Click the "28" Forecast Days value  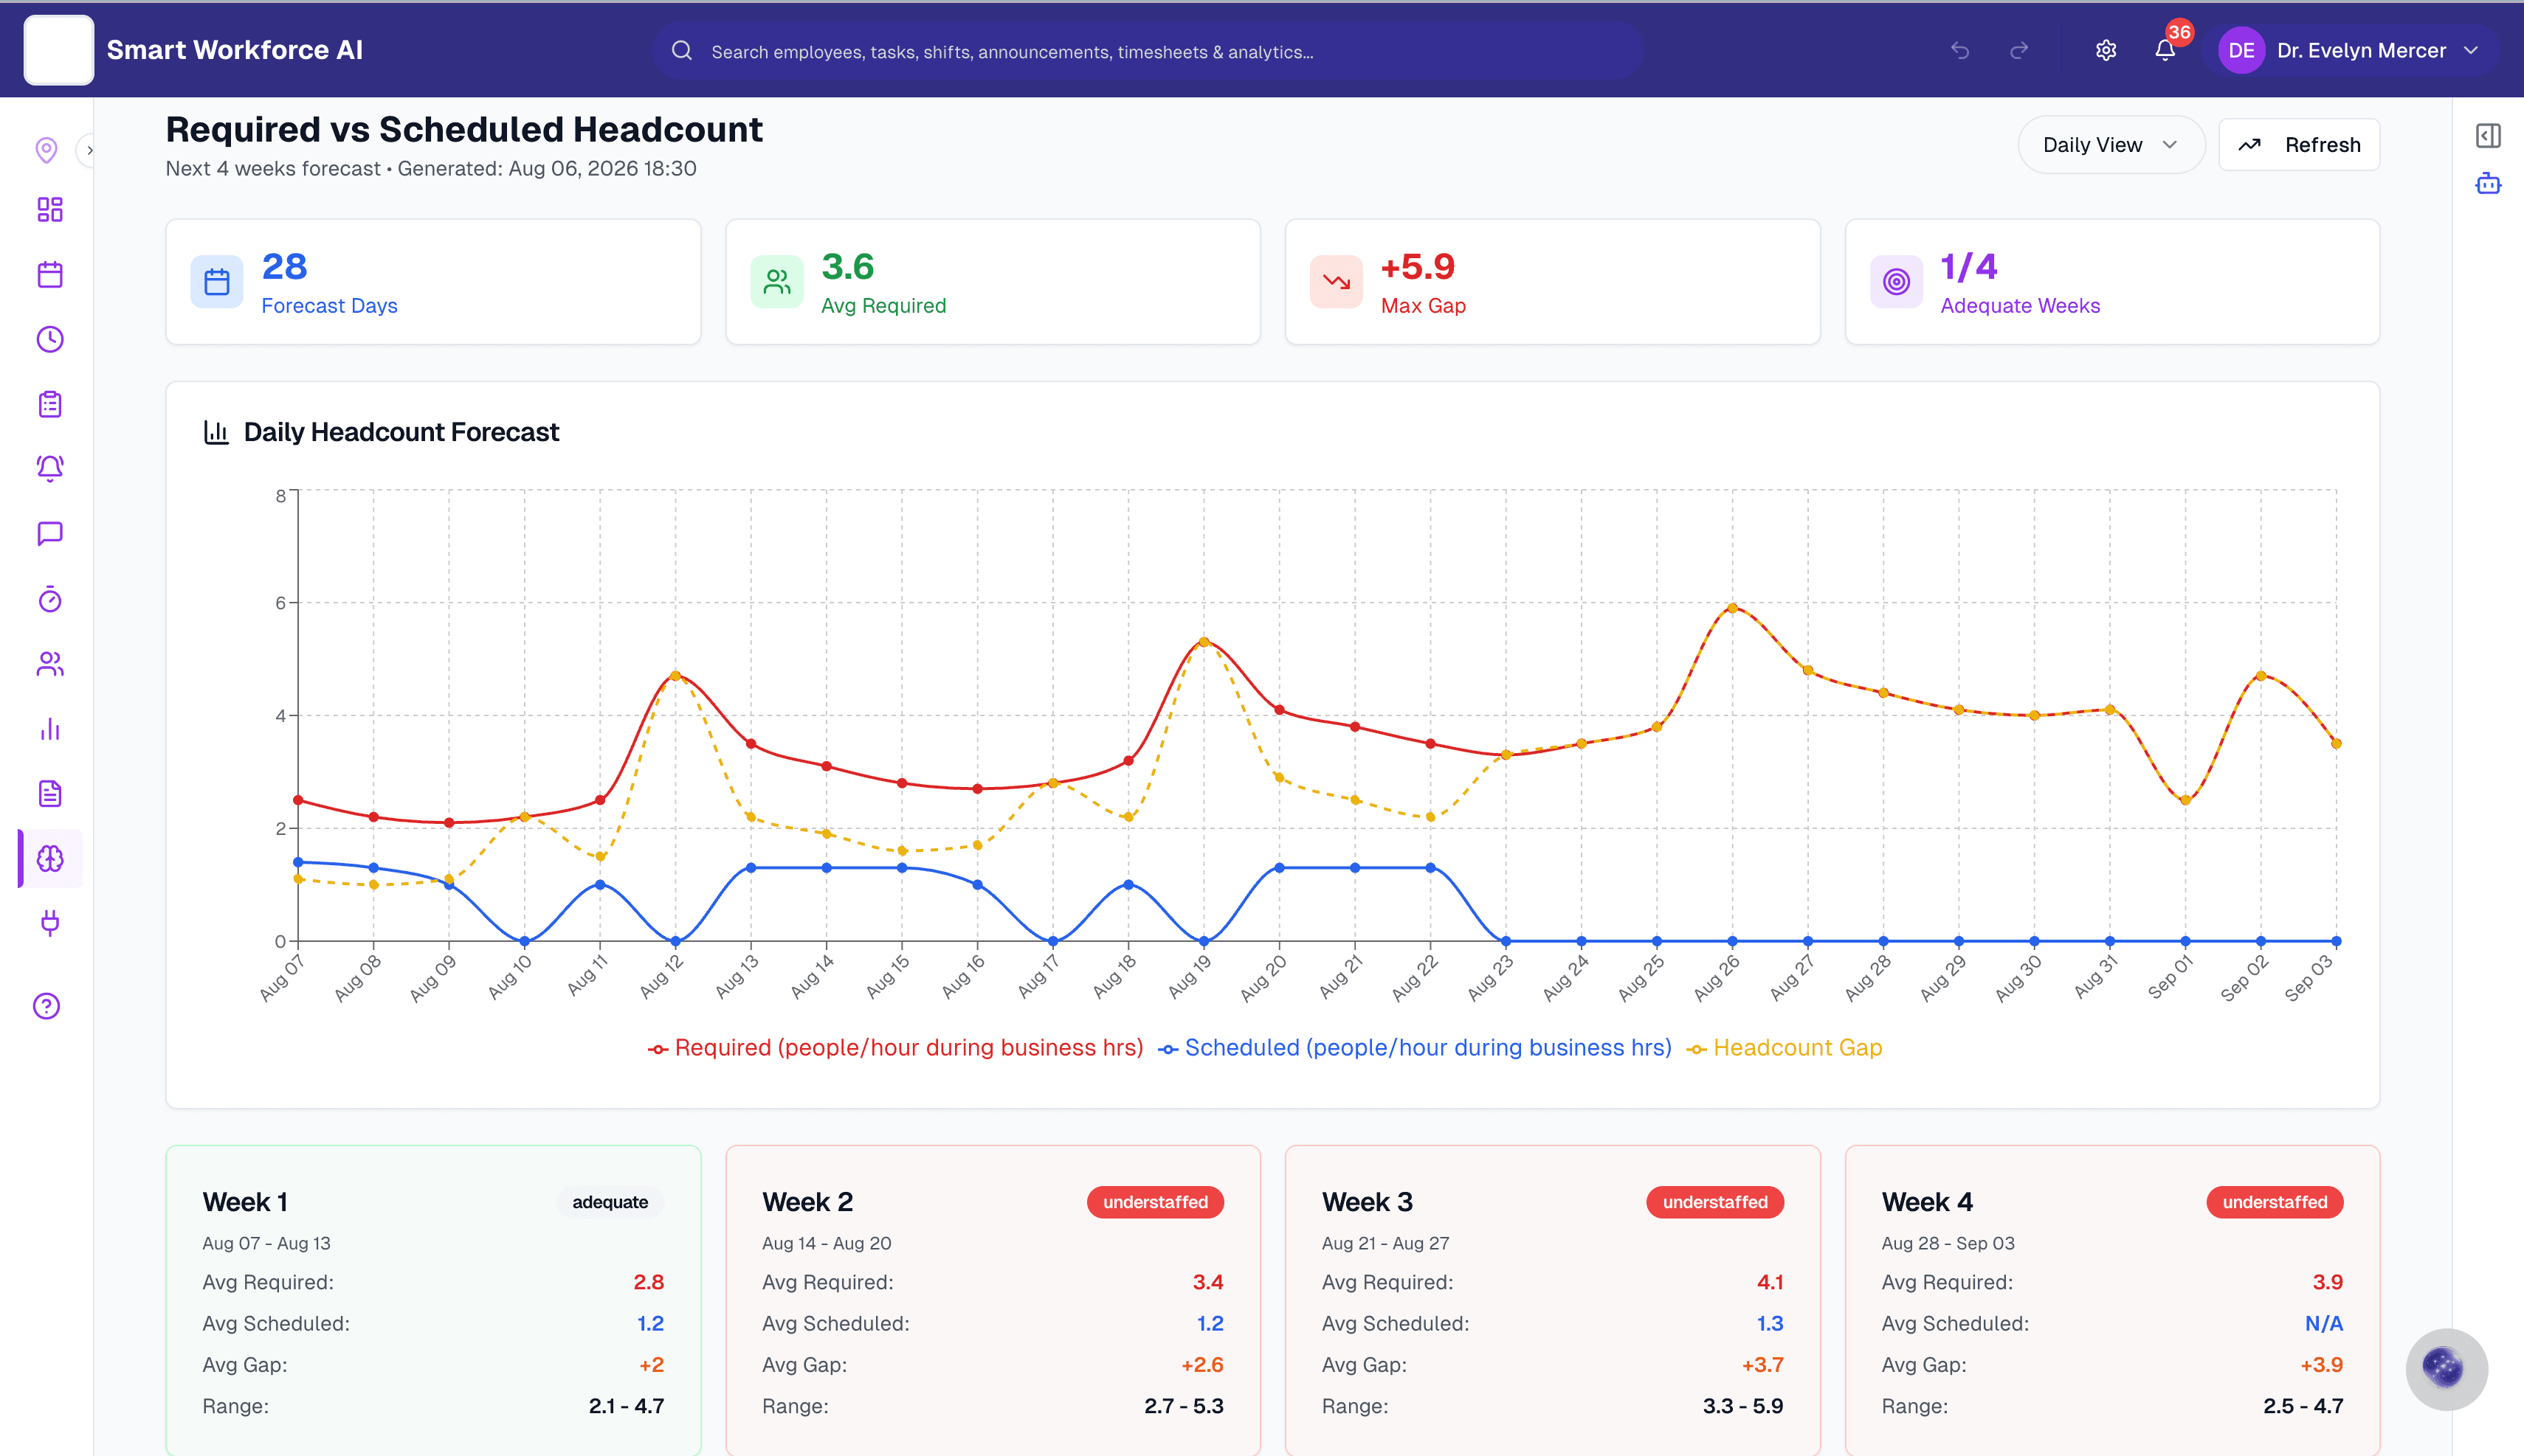click(x=284, y=267)
